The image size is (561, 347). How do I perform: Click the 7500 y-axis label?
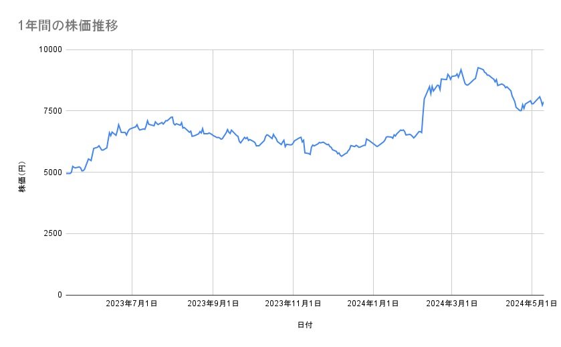[x=51, y=111]
